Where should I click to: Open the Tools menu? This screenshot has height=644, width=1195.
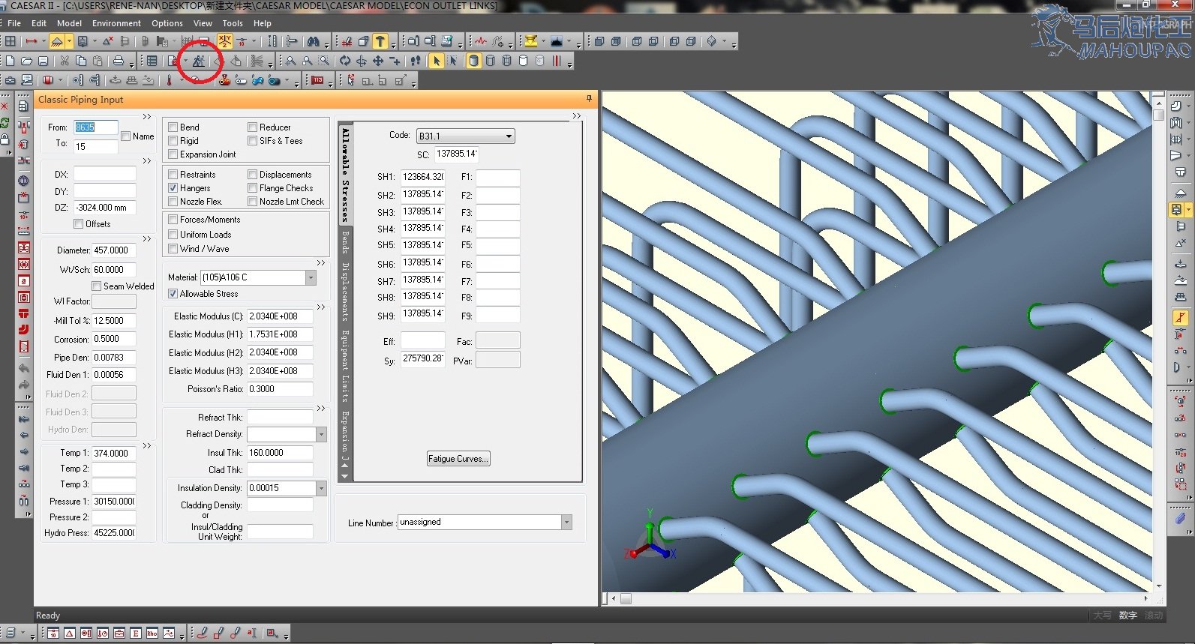233,23
